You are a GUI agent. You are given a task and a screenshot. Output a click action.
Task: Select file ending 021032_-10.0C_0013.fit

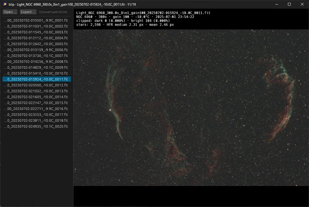pyautogui.click(x=37, y=91)
